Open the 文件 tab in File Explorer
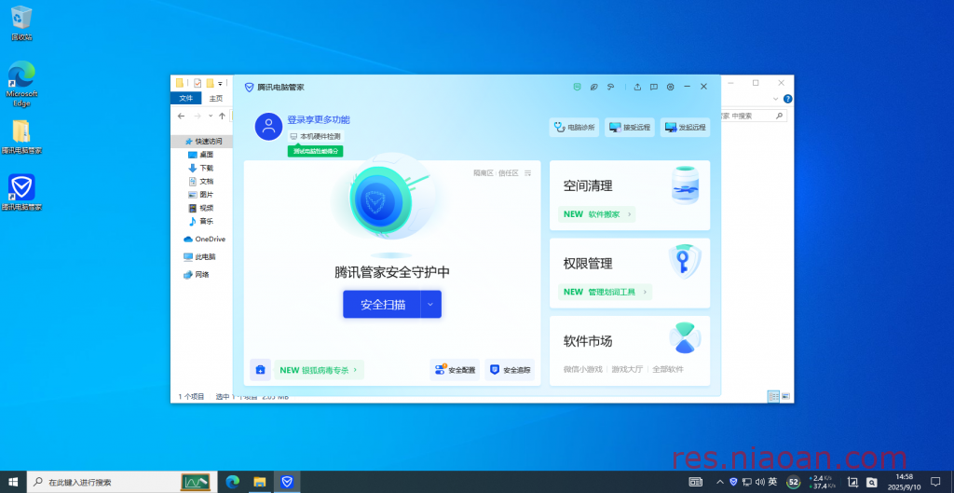Image resolution: width=954 pixels, height=493 pixels. pos(186,99)
